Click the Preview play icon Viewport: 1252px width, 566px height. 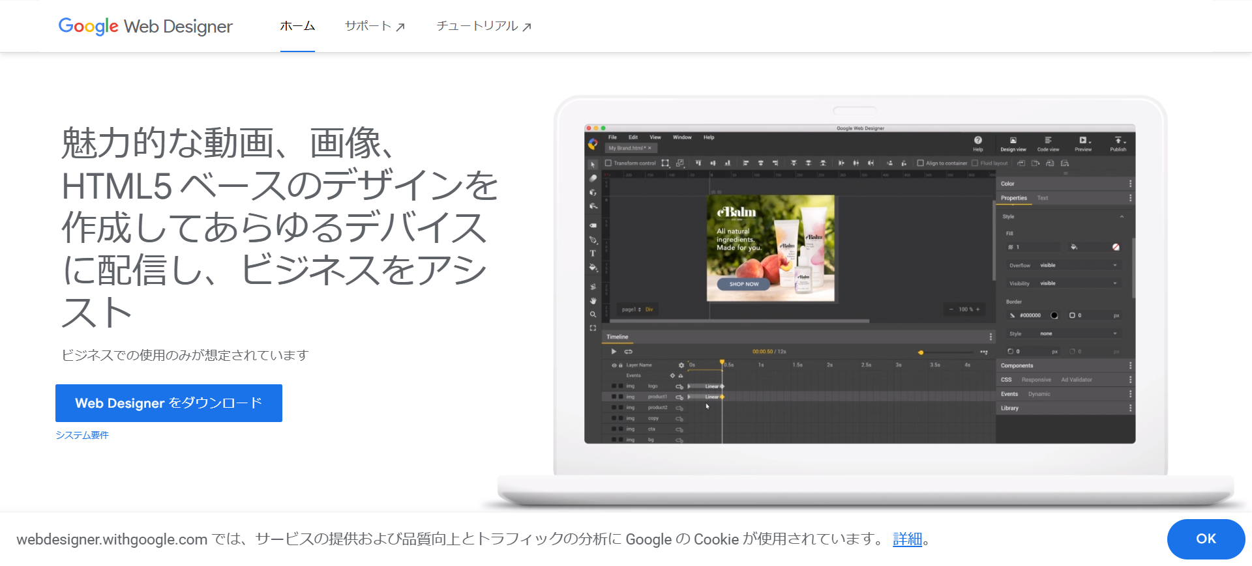(1083, 140)
